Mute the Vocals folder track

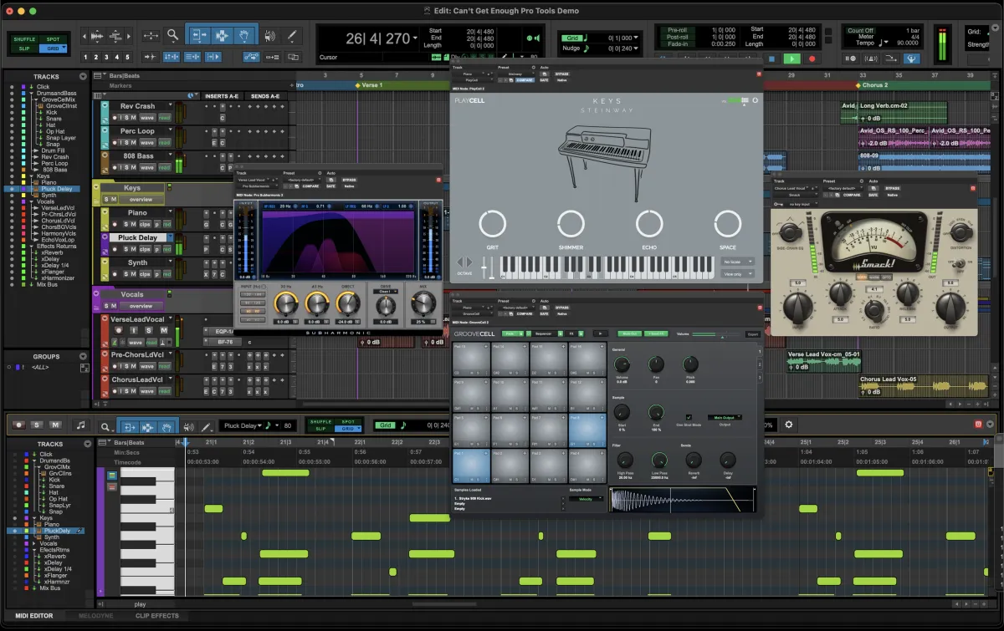pos(115,306)
